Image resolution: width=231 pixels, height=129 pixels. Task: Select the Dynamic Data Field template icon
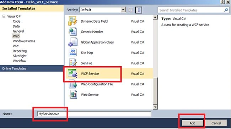[72, 21]
